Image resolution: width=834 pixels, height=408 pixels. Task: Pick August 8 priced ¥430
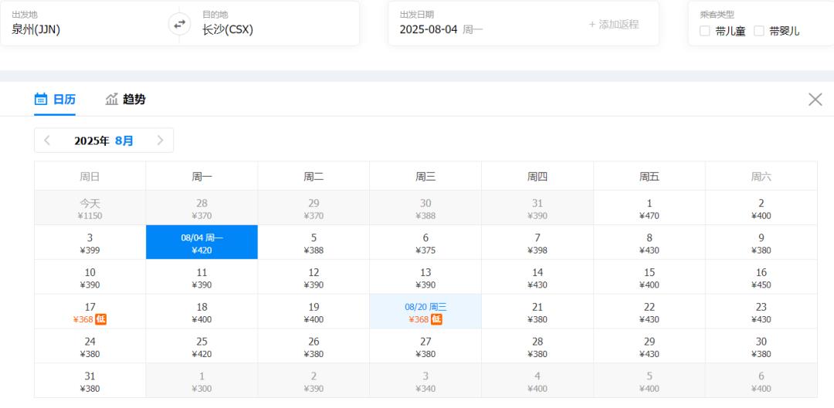pos(649,242)
